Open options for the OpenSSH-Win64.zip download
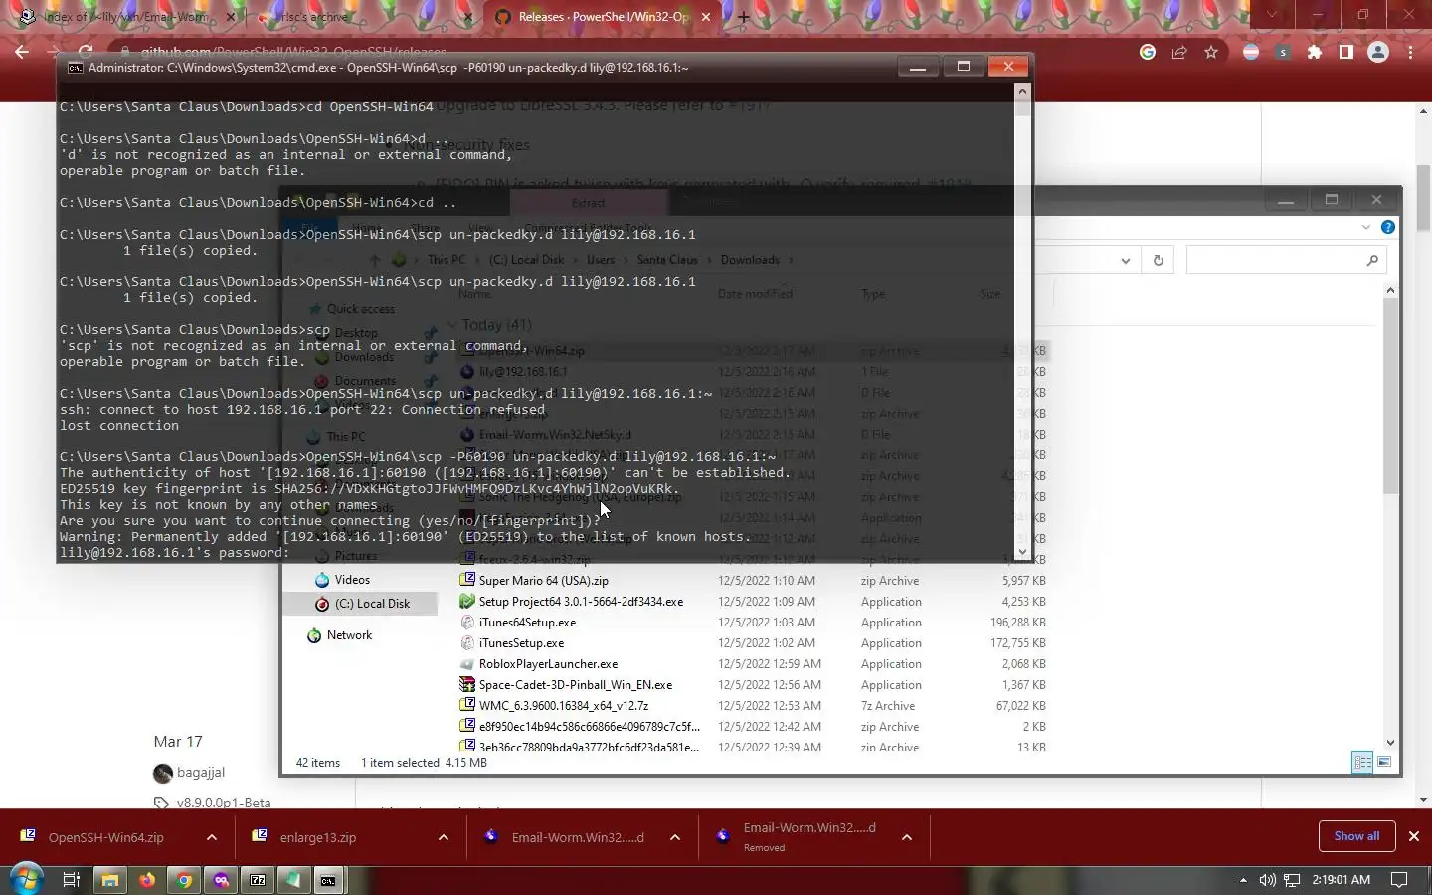 [x=212, y=837]
